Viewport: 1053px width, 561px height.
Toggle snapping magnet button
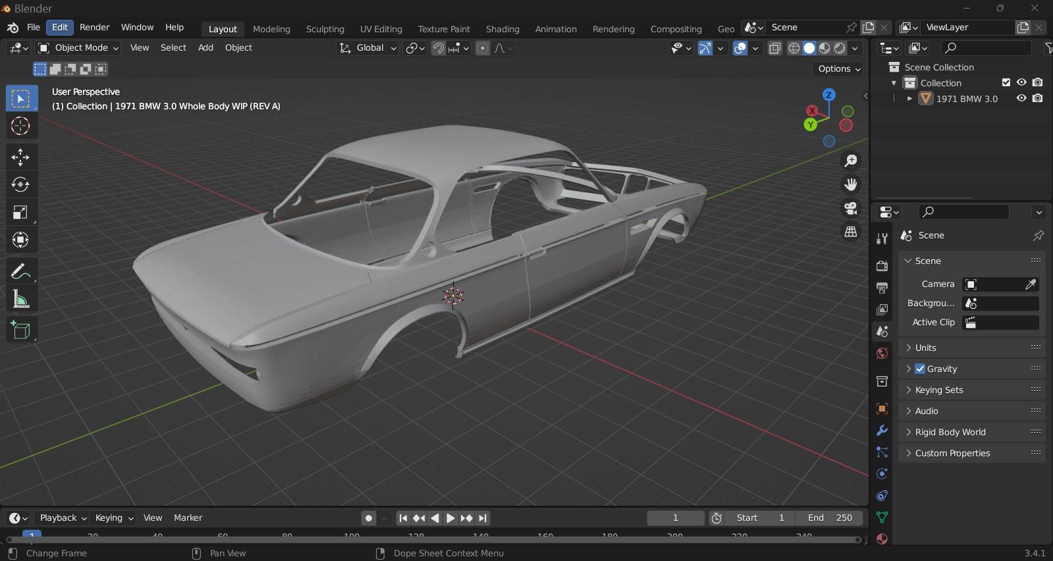click(x=438, y=48)
